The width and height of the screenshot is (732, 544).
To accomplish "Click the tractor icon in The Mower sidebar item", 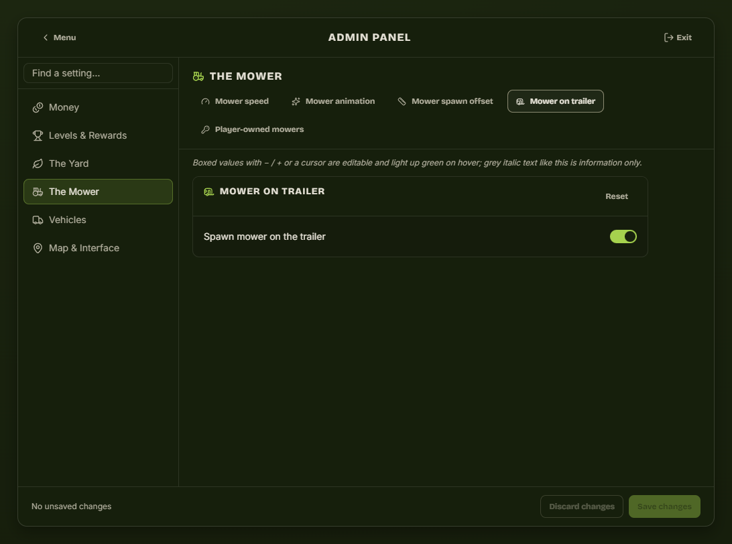I will coord(38,192).
